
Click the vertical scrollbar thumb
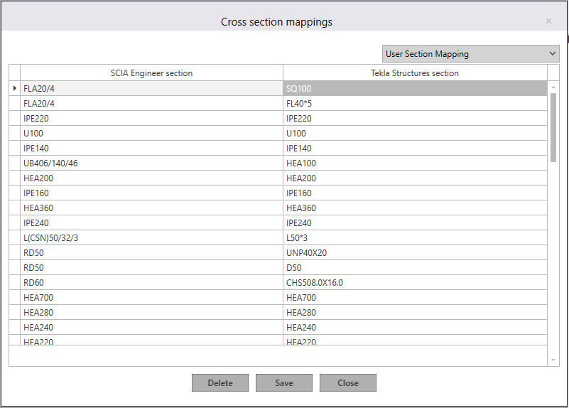pos(553,127)
